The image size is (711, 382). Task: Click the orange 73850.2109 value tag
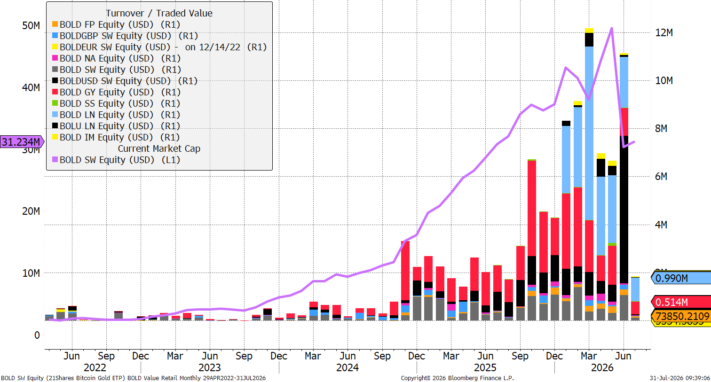(680, 316)
